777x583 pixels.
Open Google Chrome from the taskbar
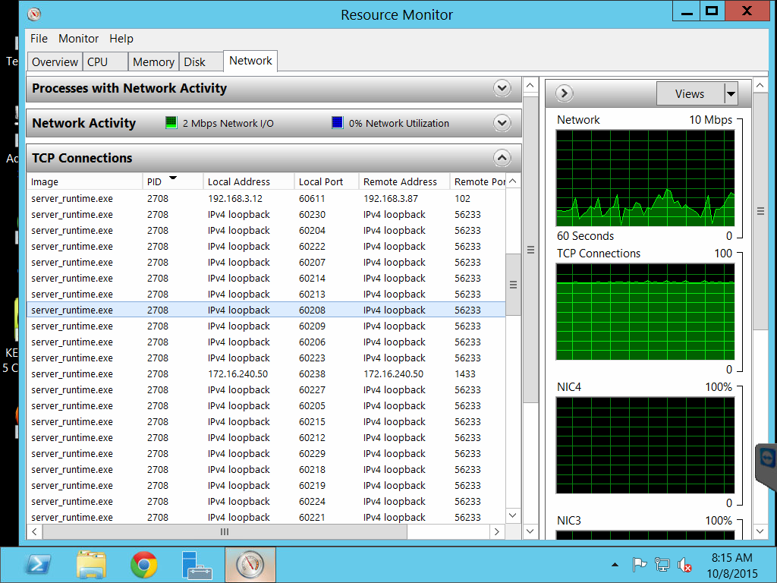click(144, 565)
